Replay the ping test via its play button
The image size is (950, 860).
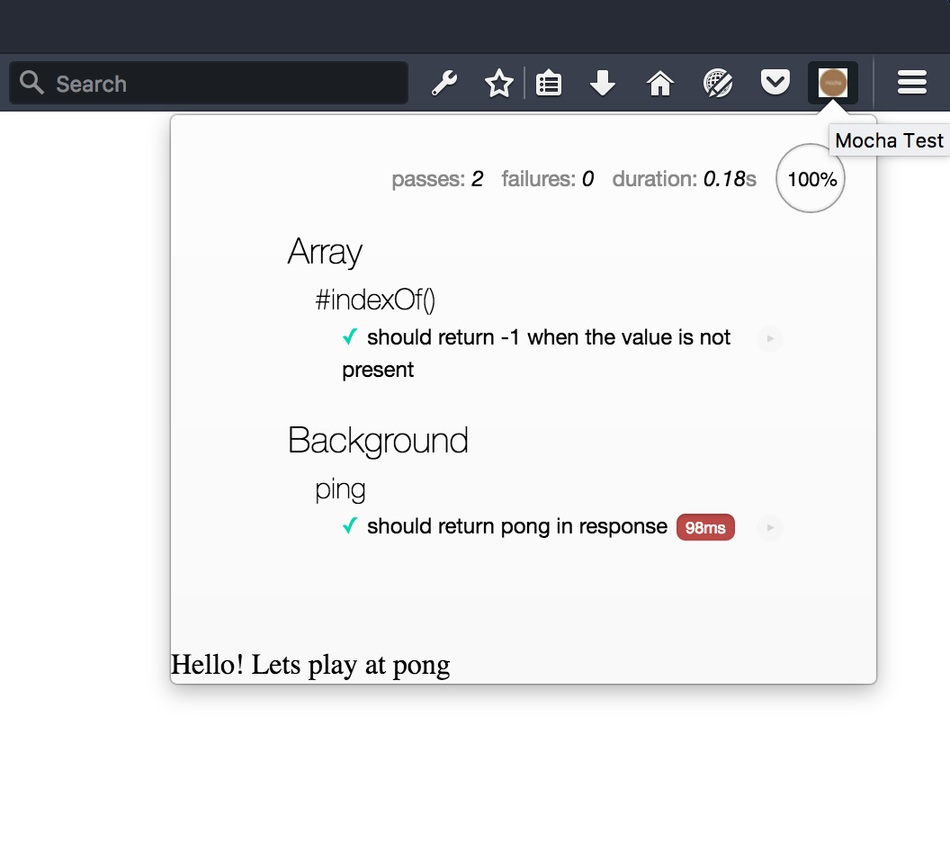769,528
